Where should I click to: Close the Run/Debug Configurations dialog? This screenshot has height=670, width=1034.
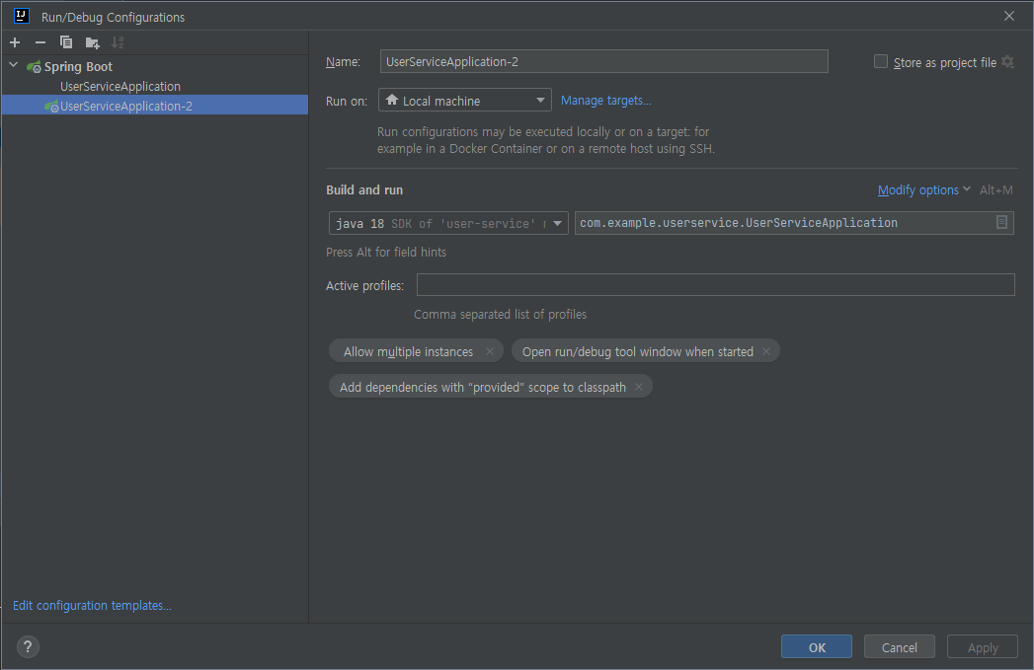[1009, 16]
